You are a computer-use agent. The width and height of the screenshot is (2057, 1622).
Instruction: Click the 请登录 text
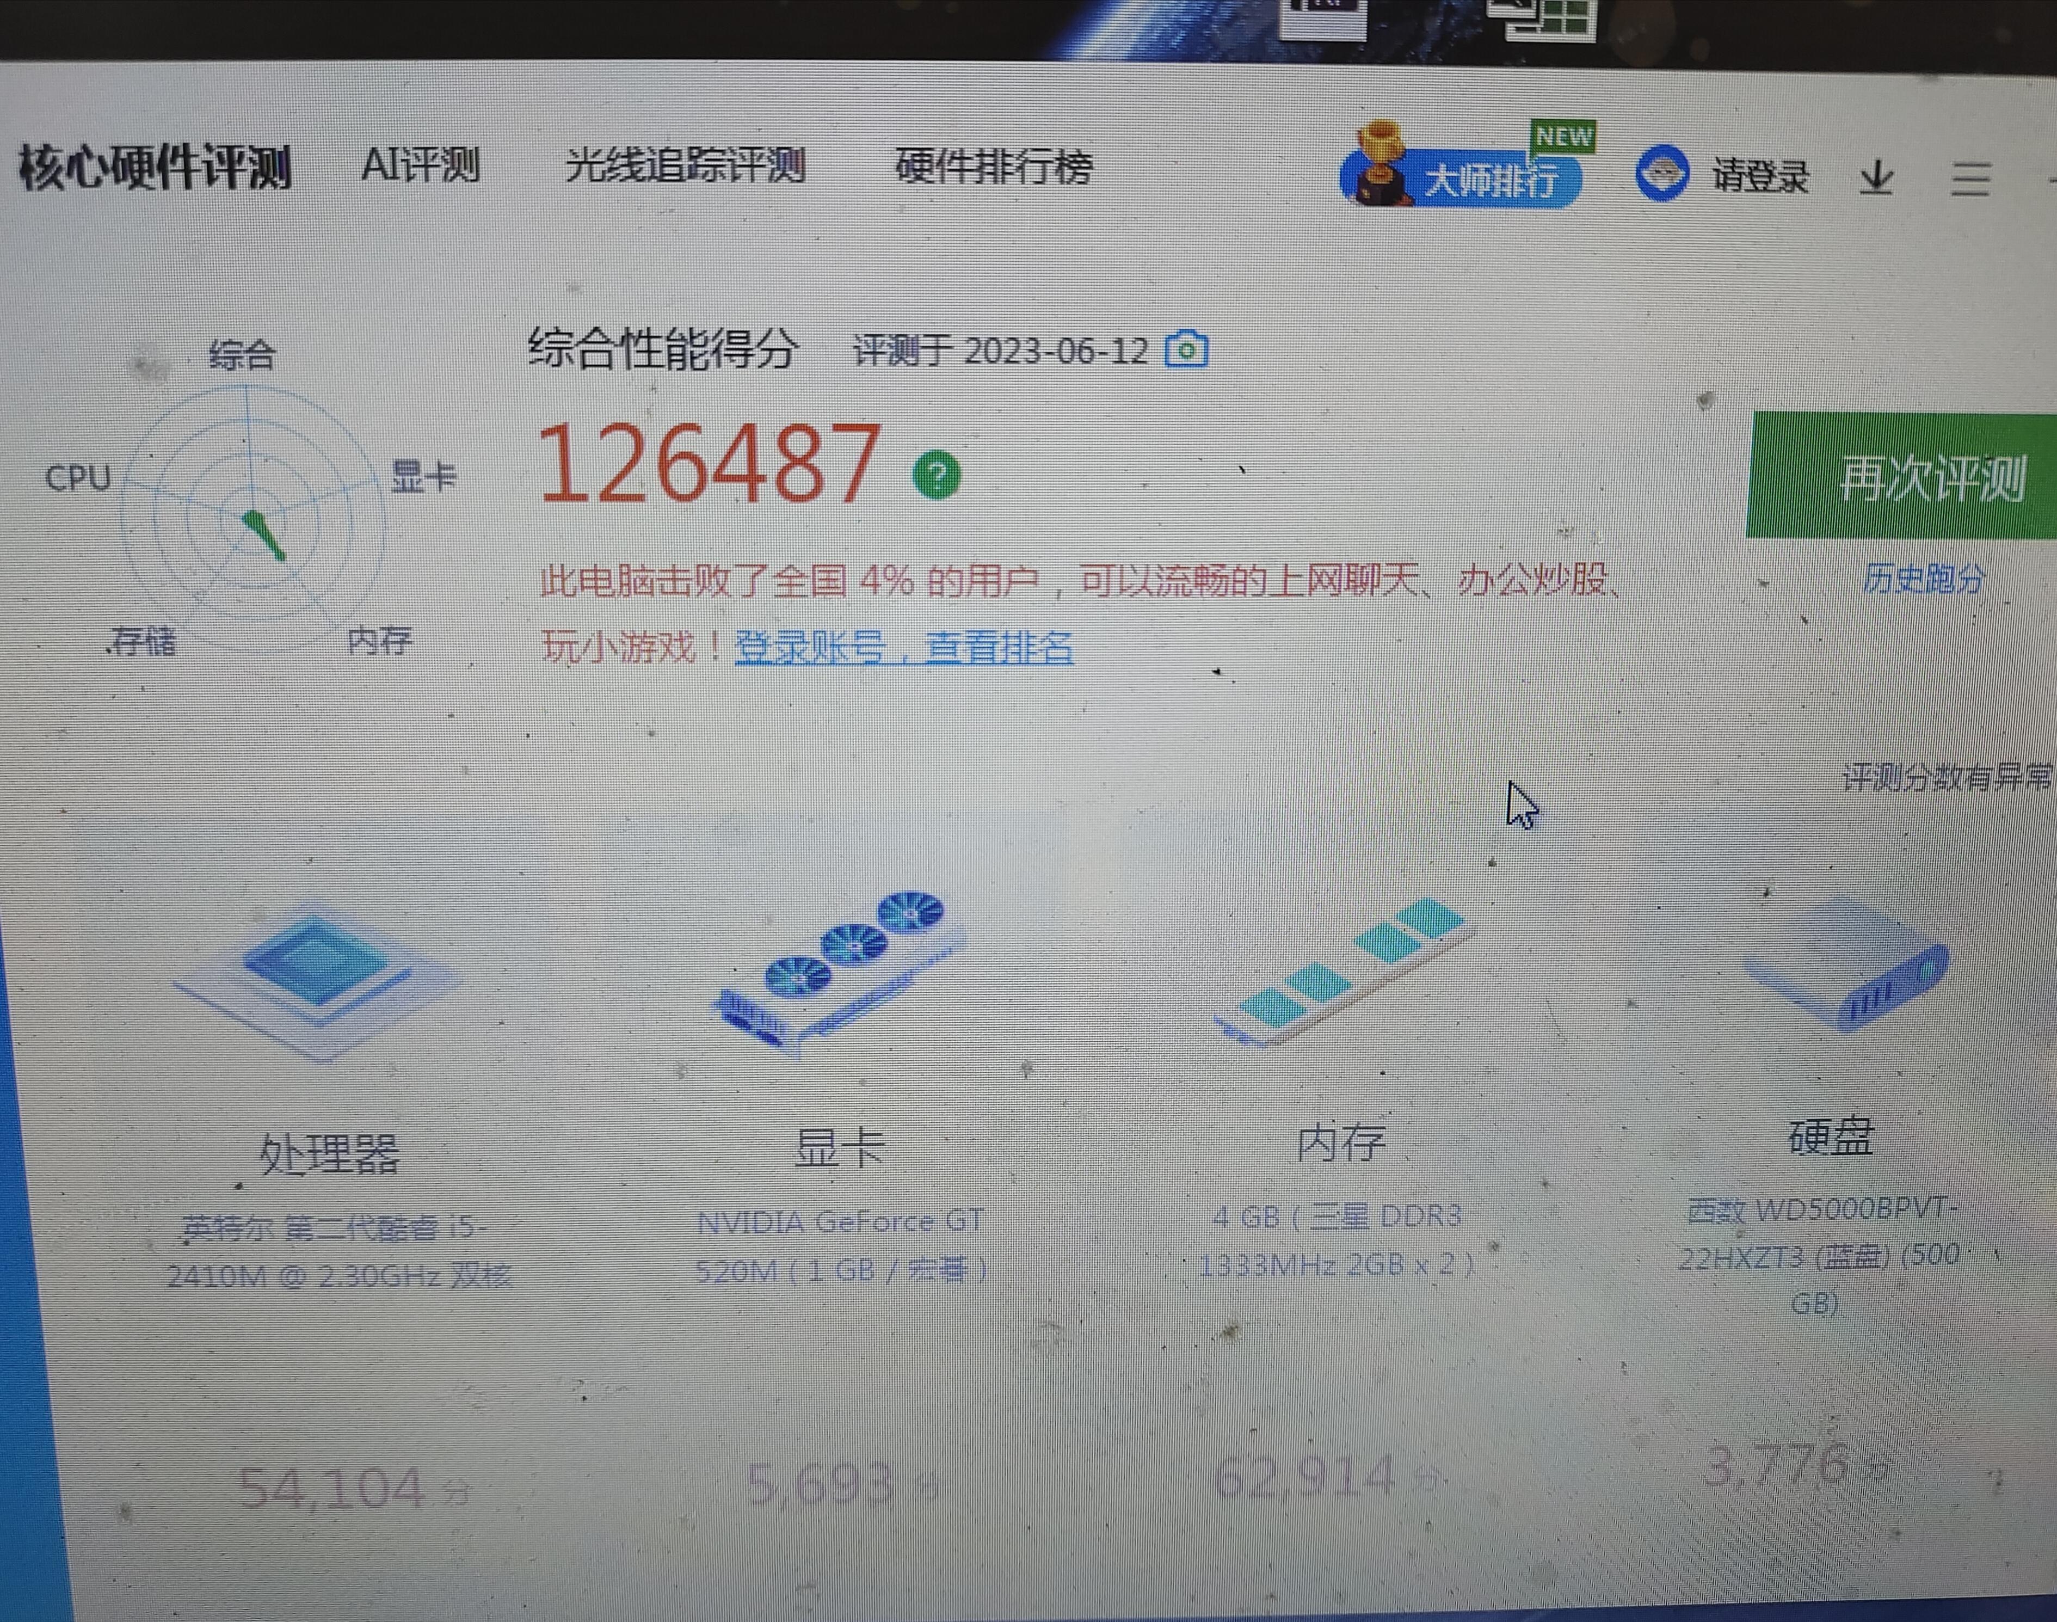click(x=1760, y=177)
